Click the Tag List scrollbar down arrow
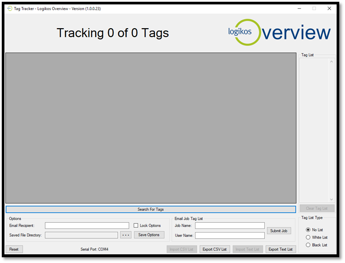The height and width of the screenshot is (263, 345). click(332, 199)
